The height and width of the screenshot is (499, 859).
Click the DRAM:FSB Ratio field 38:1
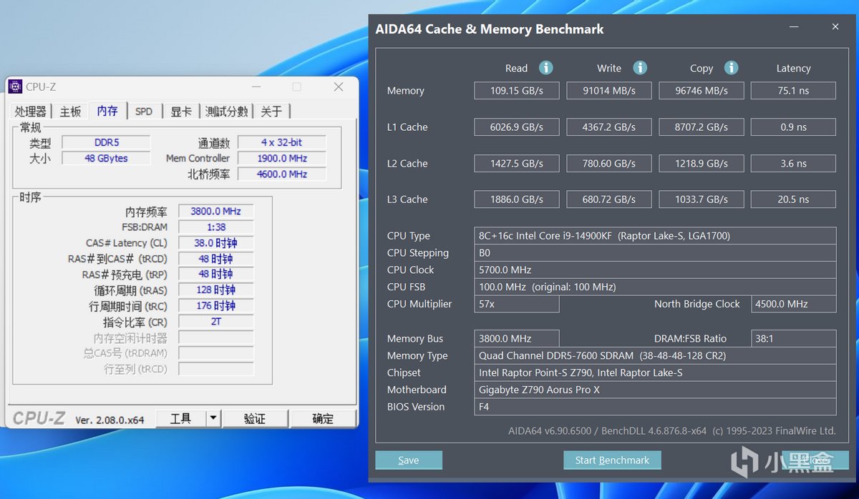(793, 339)
